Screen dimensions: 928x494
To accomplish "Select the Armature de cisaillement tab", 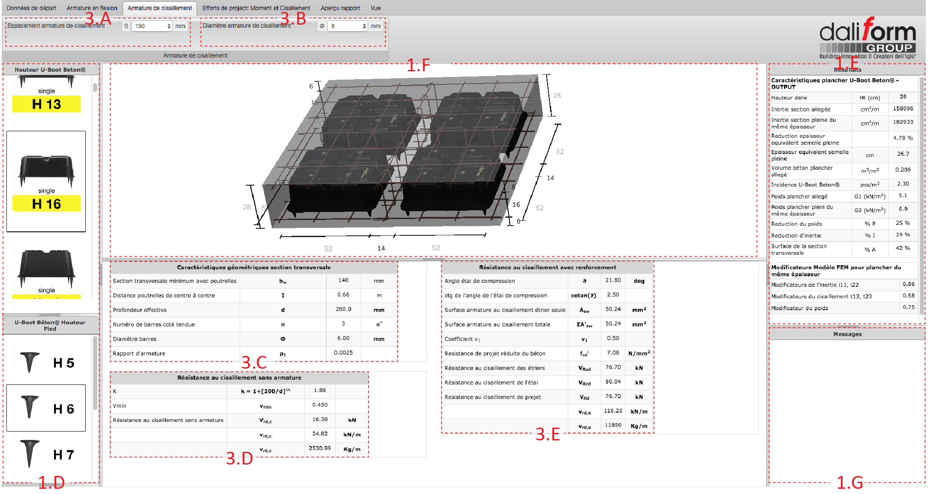I will 160,8.
